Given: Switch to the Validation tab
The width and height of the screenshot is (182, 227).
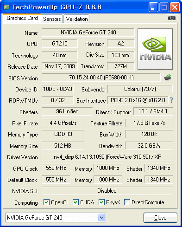Looking at the screenshot, I should coord(77,19).
